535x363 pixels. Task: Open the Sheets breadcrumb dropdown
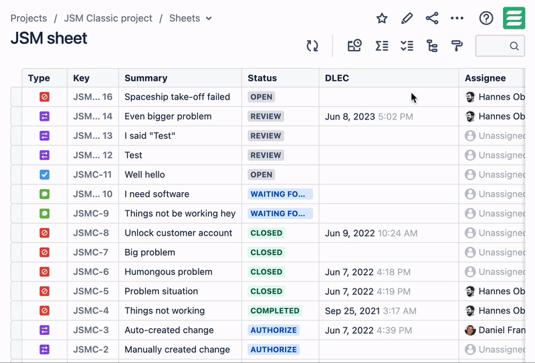(x=191, y=19)
